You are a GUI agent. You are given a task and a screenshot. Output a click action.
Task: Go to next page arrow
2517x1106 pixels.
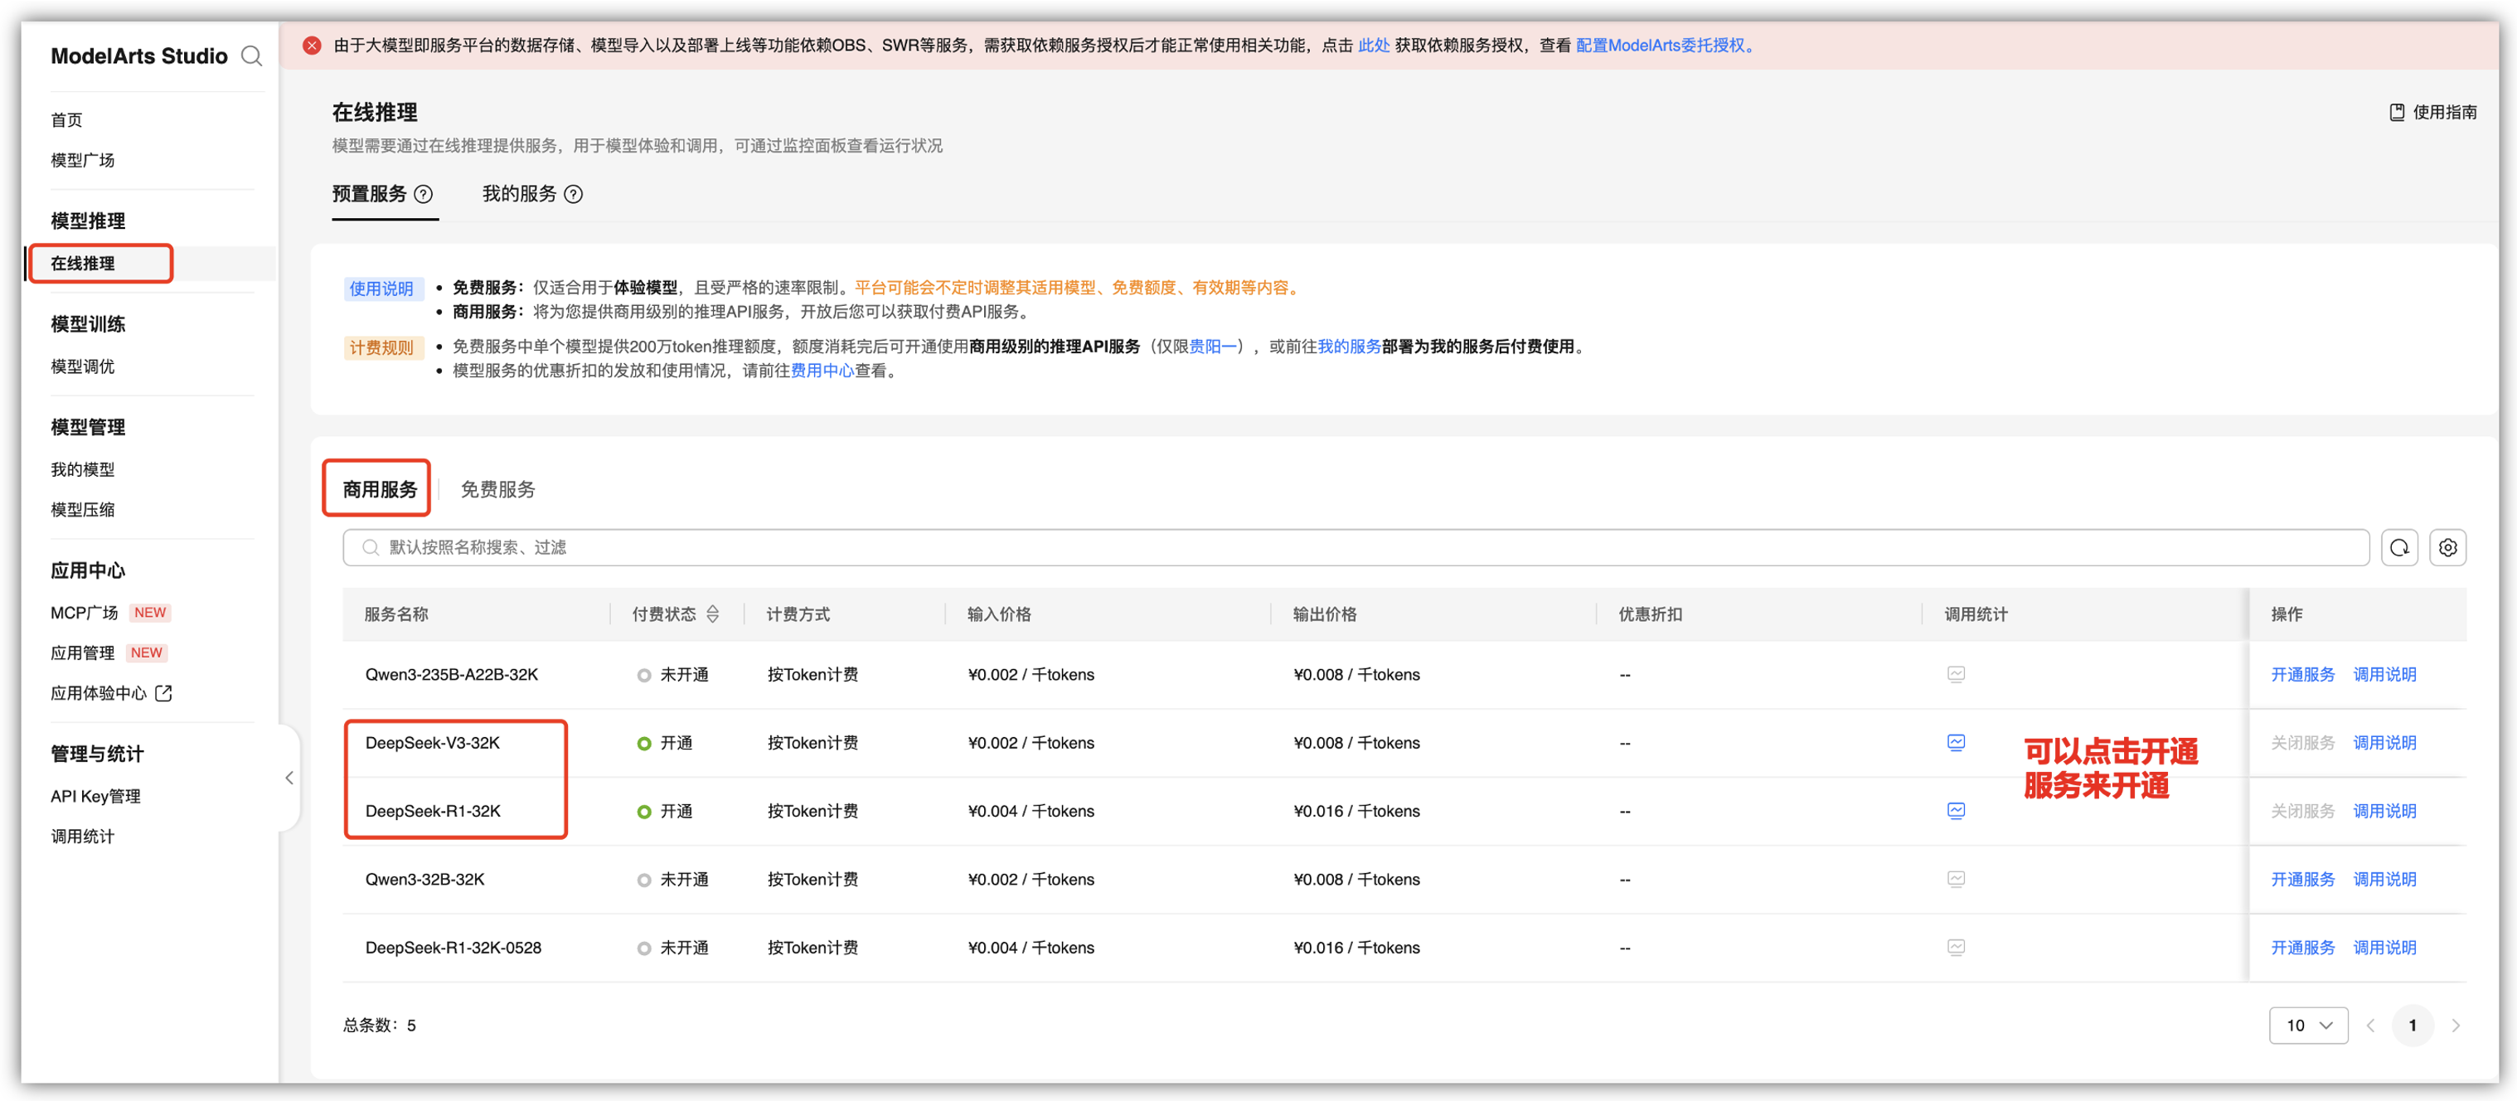(x=2456, y=1026)
